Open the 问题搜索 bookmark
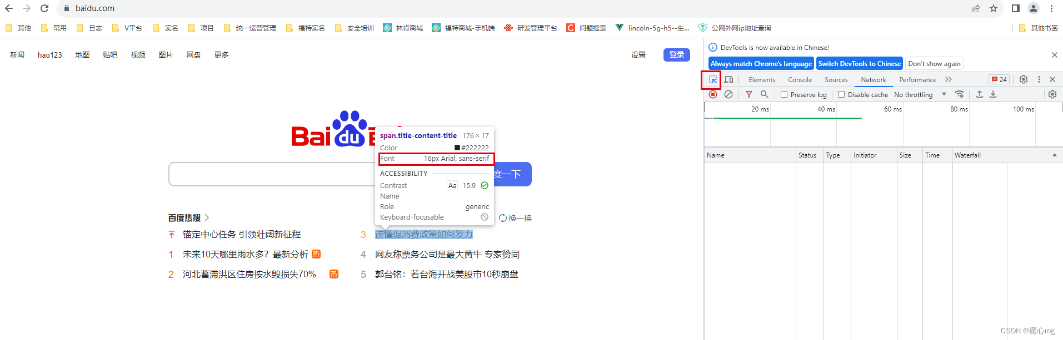The width and height of the screenshot is (1063, 340). click(x=586, y=28)
